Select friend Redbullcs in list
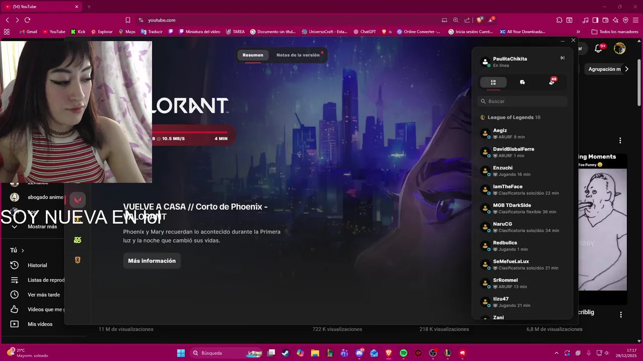The width and height of the screenshot is (643, 361). click(522, 246)
